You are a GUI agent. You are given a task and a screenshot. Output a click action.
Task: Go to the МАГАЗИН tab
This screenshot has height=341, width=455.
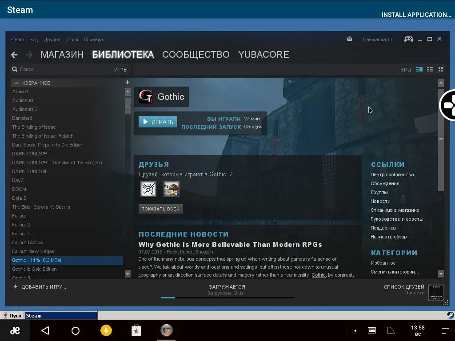coord(62,55)
